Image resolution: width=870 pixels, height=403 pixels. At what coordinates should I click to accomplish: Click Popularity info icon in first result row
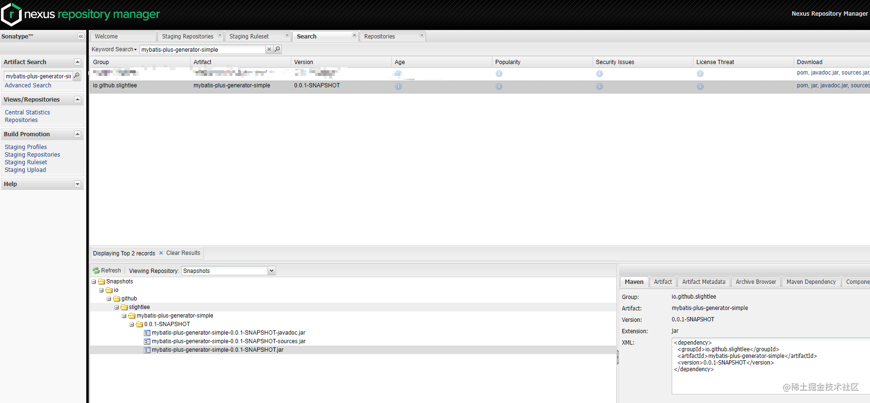[x=499, y=74]
